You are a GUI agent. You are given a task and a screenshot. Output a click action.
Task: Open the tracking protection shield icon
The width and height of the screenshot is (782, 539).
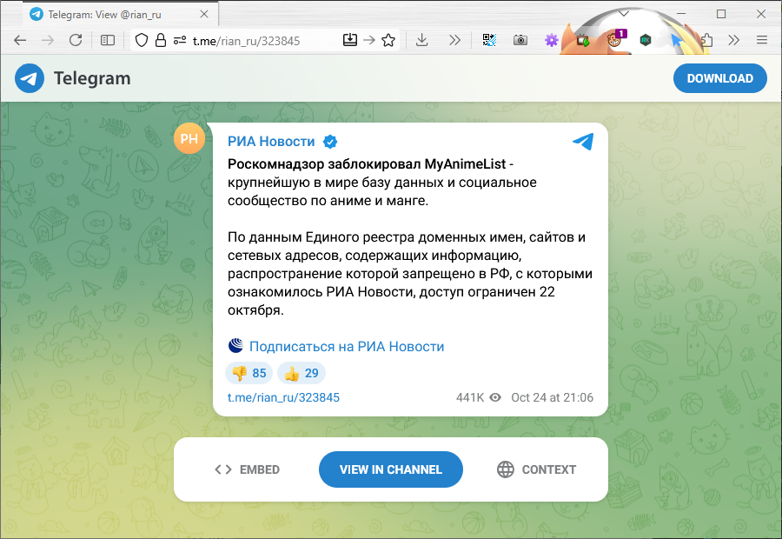click(x=142, y=40)
